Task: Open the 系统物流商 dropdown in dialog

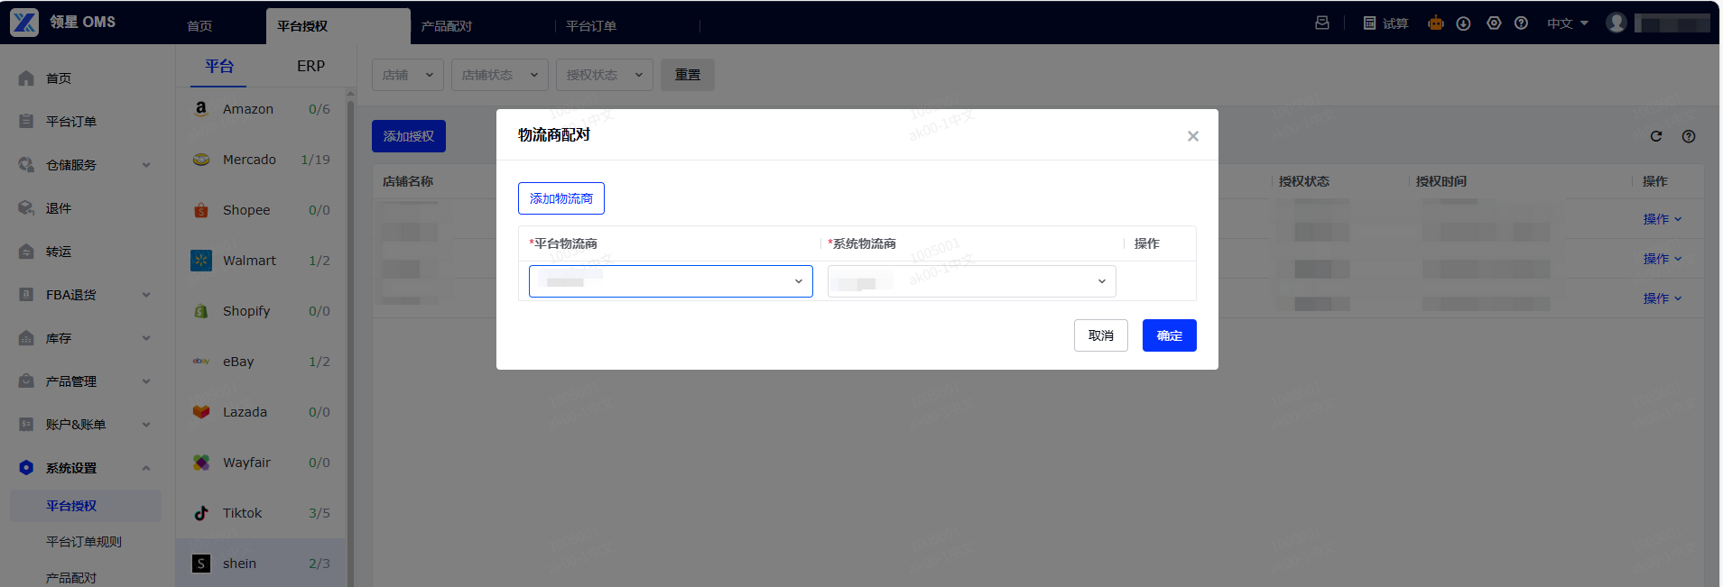Action: pyautogui.click(x=972, y=281)
